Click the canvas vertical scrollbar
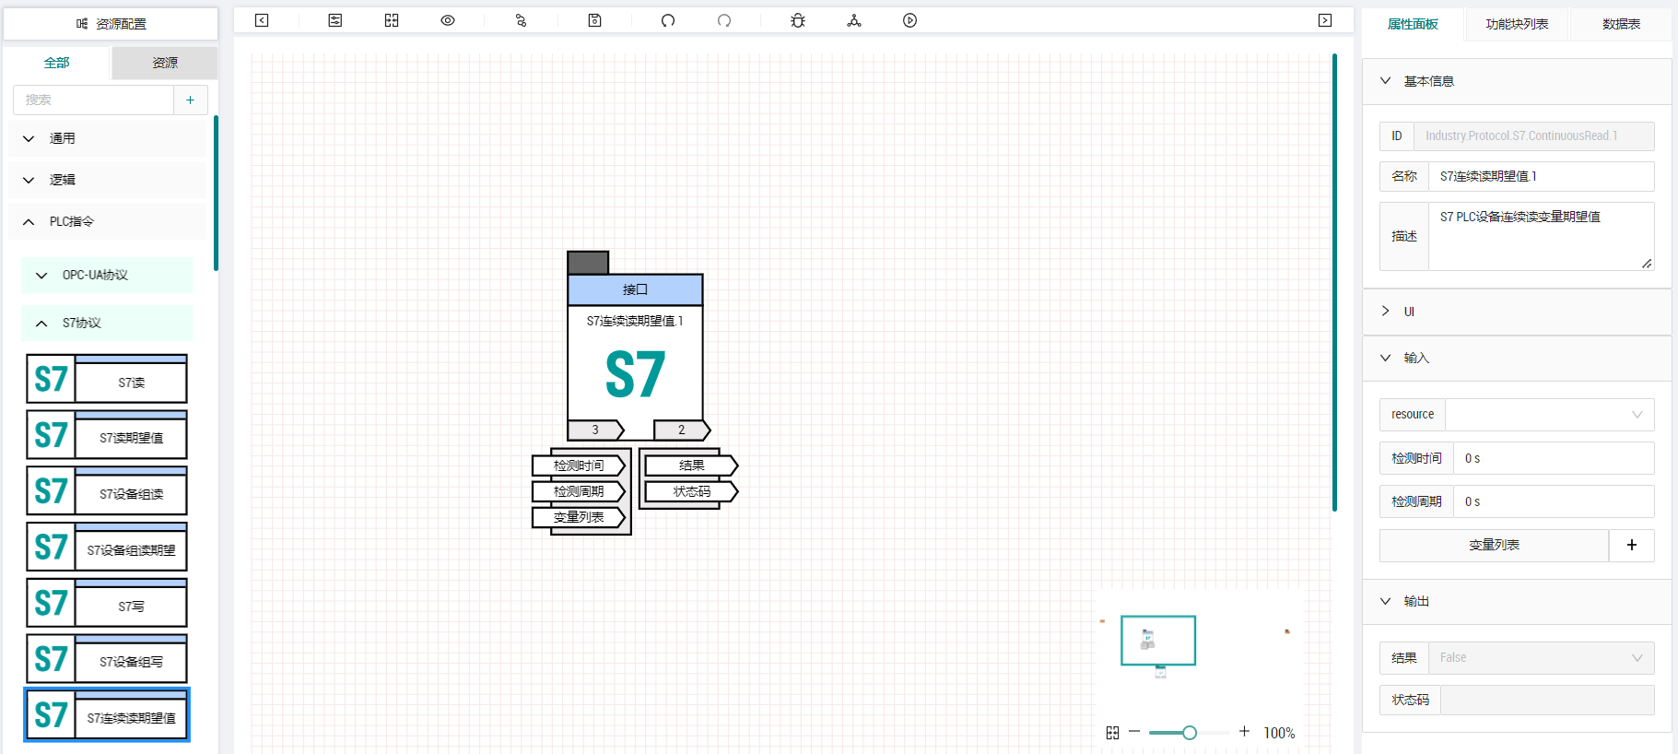Screen dimensions: 1678x754 1334,282
